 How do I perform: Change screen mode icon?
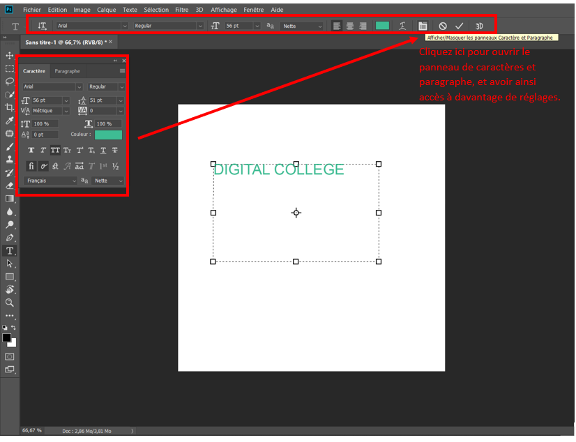(10, 369)
